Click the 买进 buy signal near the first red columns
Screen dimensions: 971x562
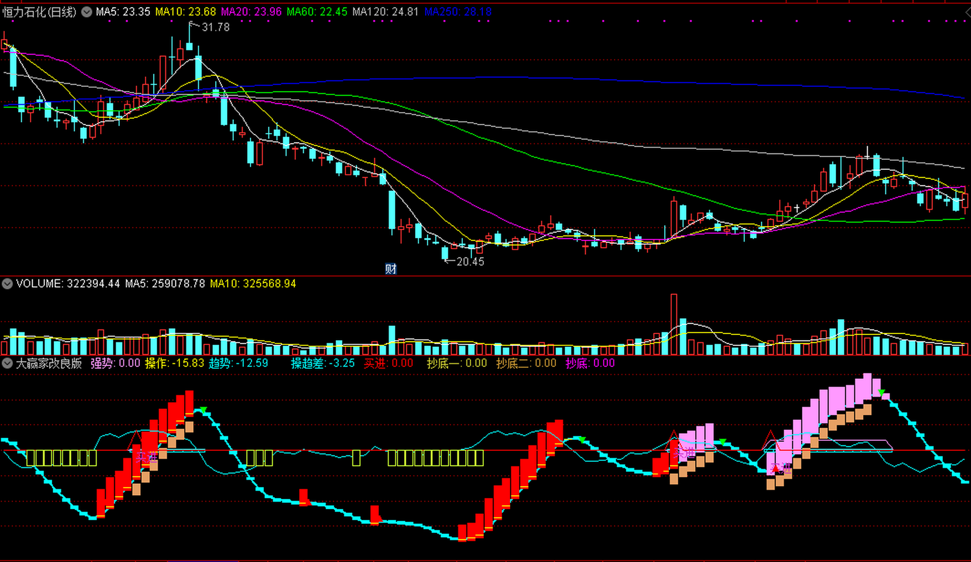tap(146, 457)
